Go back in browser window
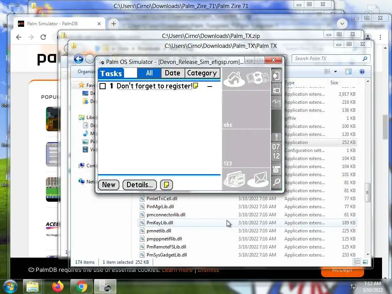 [x=19, y=37]
